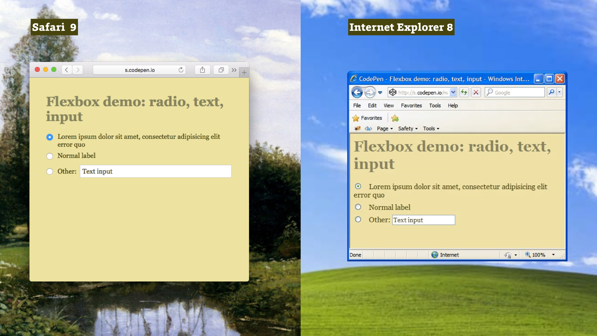597x336 pixels.
Task: Click Internet zone globe in IE status bar
Action: pos(435,255)
